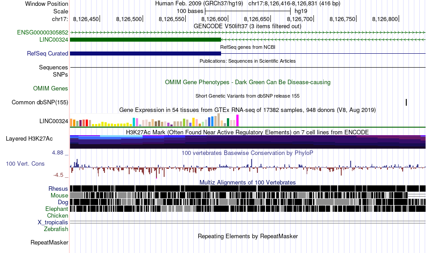Viewport: 426px width, 253px height.
Task: Select the Zebrafish alignment row label
Action: 56,229
